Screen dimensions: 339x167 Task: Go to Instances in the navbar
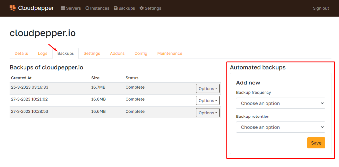[97, 8]
